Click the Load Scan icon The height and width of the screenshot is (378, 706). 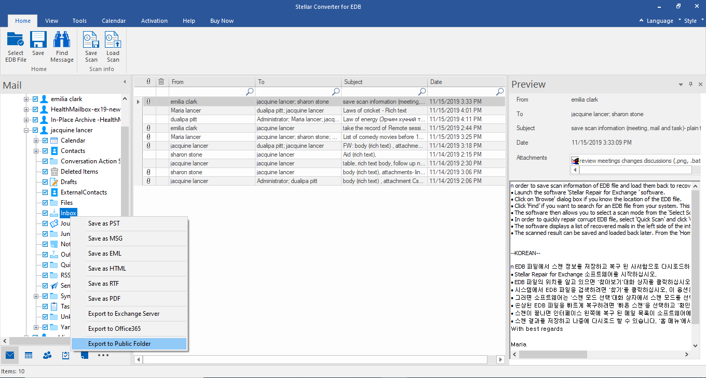(x=113, y=39)
